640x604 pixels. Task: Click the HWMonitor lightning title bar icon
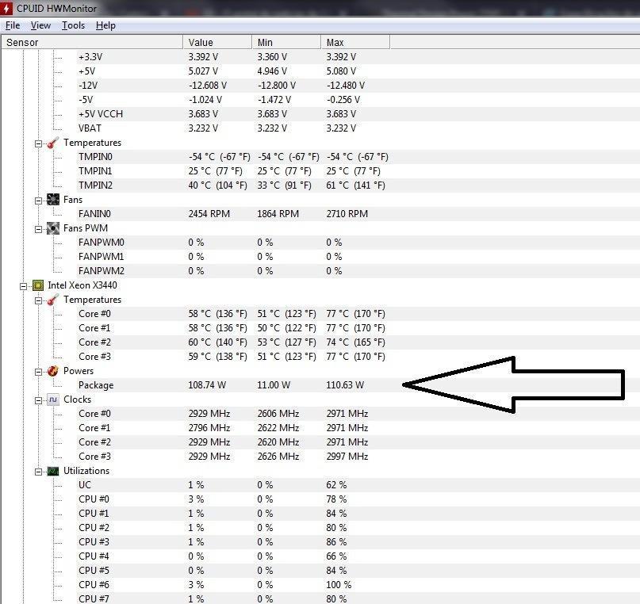6,8
